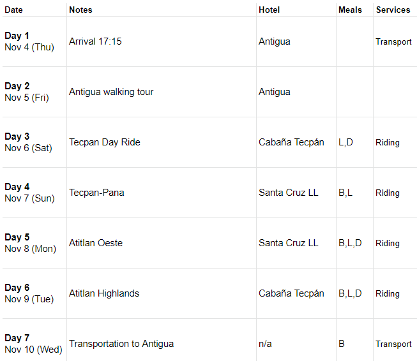Select Transport service on Day 1
Screen dimensions: 417x361
click(x=393, y=41)
